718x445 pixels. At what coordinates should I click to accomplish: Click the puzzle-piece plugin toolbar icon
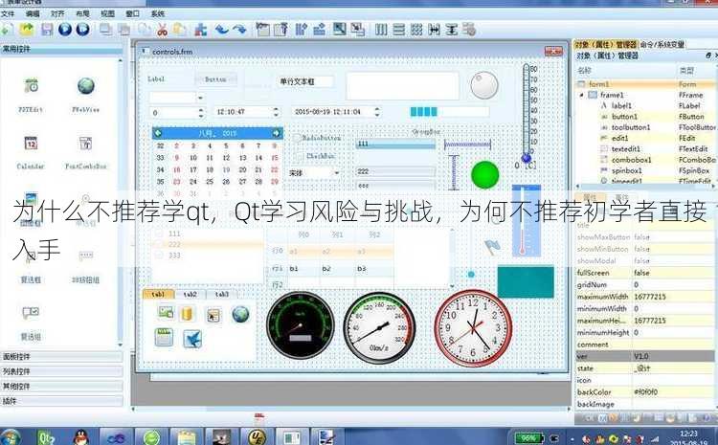pyautogui.click(x=201, y=30)
